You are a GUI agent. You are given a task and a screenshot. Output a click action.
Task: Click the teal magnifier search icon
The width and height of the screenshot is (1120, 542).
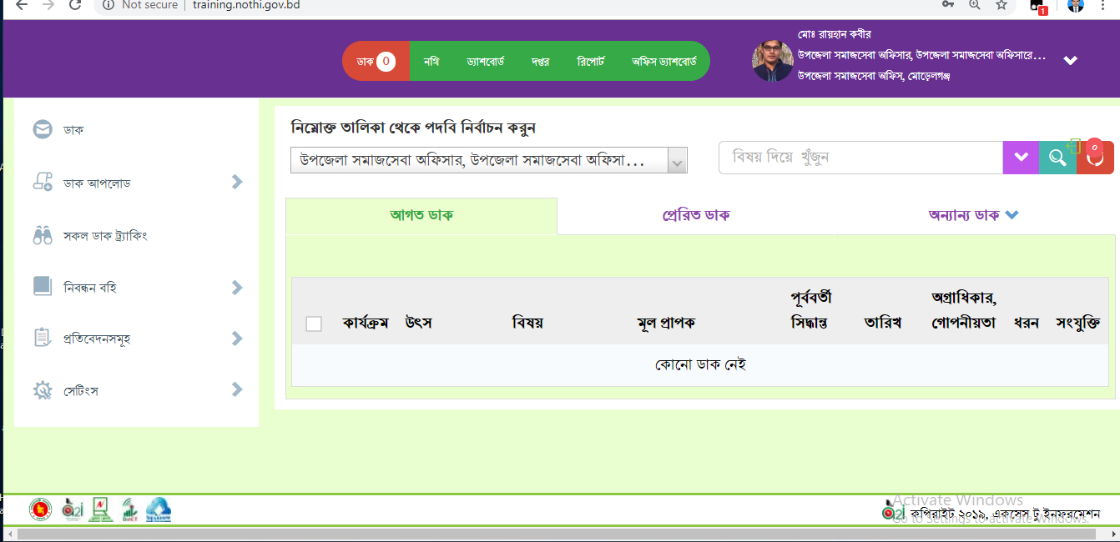pos(1057,158)
